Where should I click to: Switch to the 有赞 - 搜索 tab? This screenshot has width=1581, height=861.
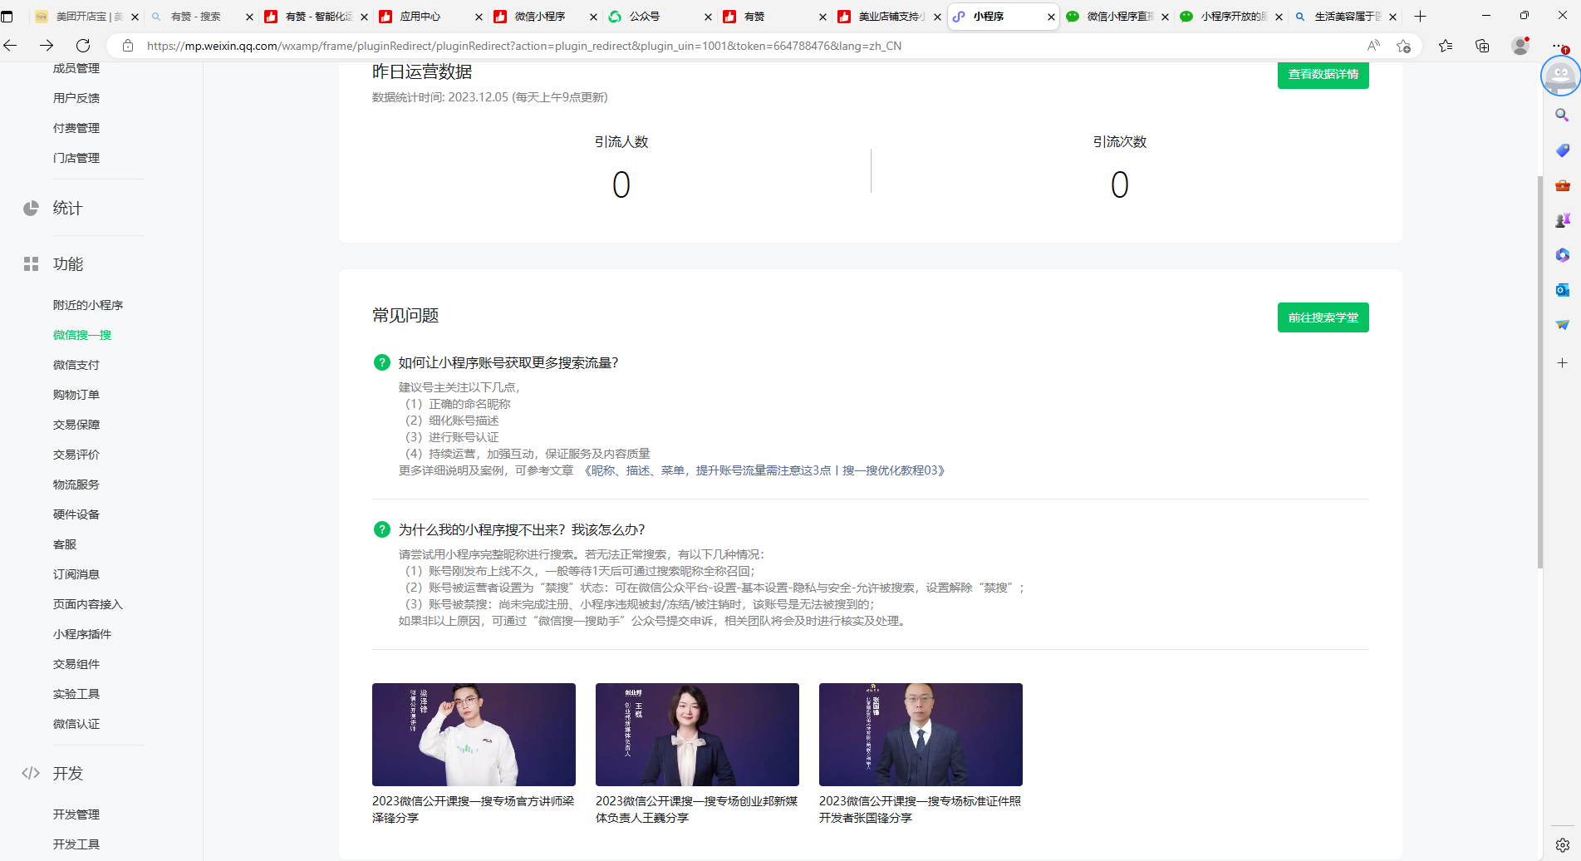point(200,17)
